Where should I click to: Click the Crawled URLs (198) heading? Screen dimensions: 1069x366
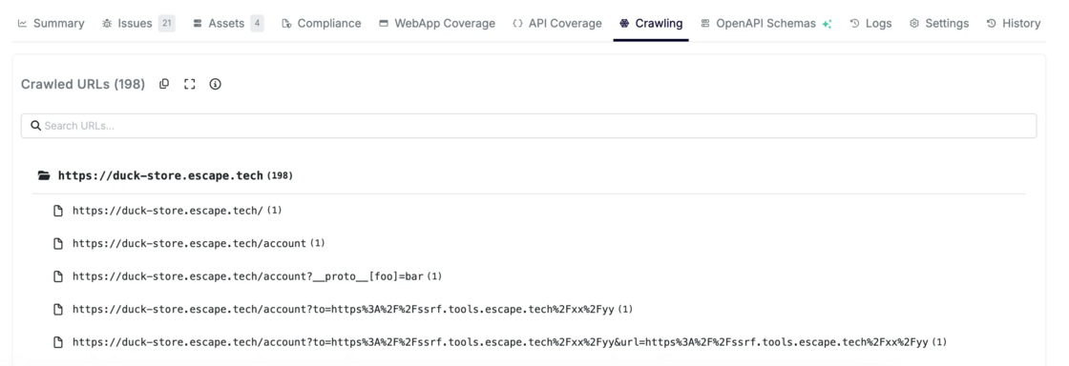(83, 85)
